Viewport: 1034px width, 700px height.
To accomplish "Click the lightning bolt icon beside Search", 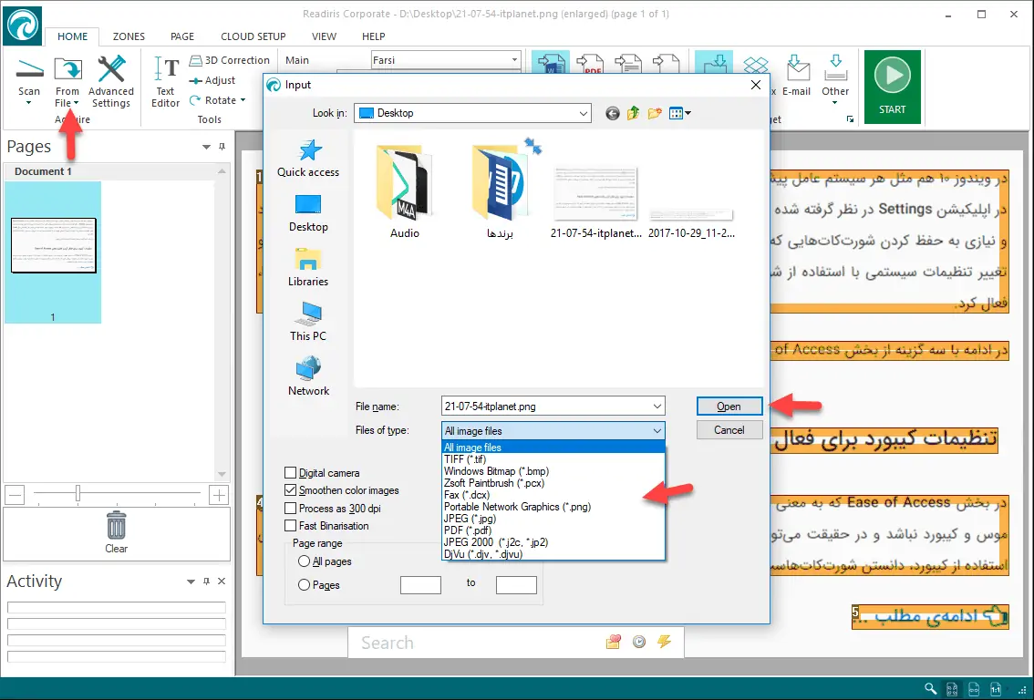I will click(664, 642).
